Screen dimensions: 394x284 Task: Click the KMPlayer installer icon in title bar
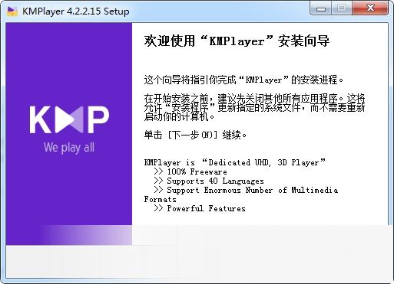pyautogui.click(x=12, y=11)
